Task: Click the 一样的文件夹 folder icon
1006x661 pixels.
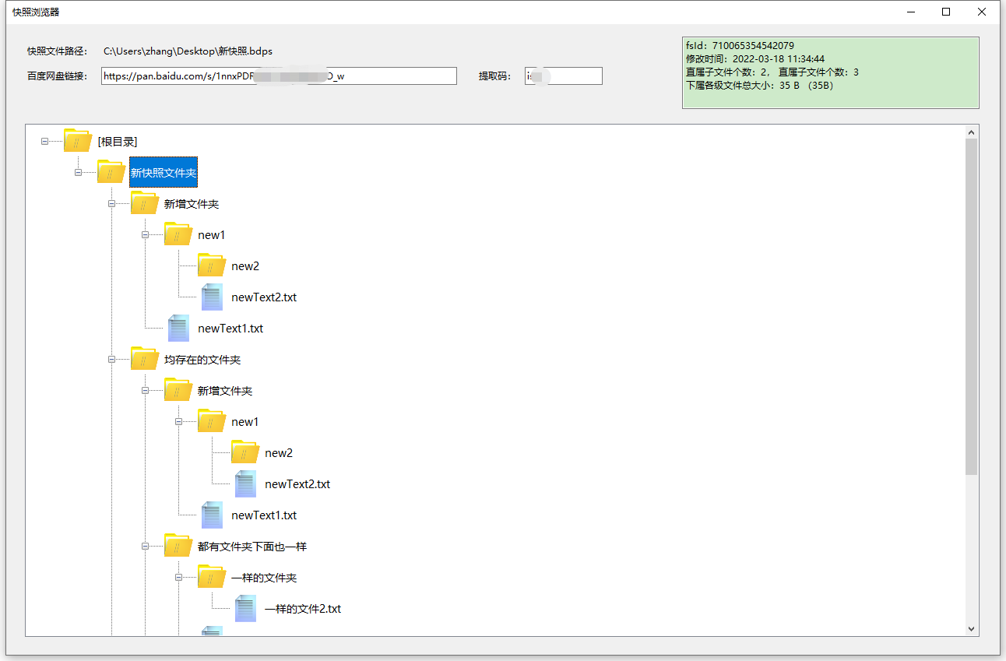Action: [x=211, y=577]
